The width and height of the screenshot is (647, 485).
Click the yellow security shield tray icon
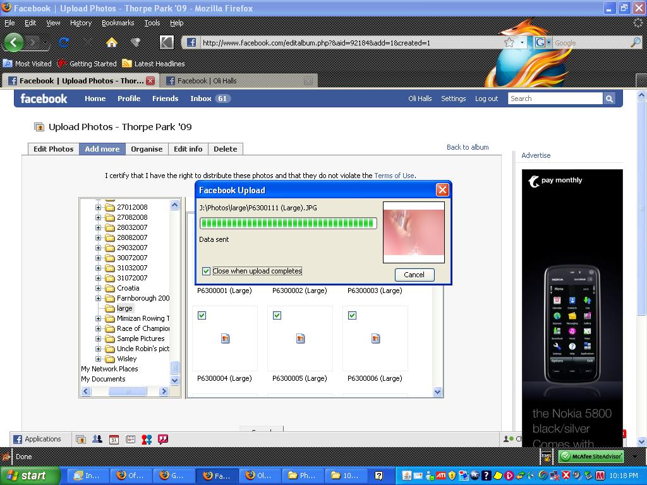(452, 476)
